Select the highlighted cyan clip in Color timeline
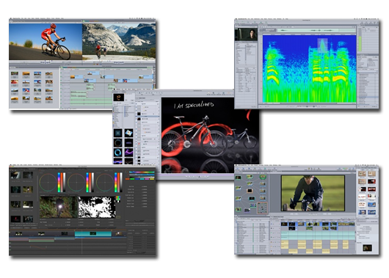This screenshot has height=278, width=389. (93, 233)
